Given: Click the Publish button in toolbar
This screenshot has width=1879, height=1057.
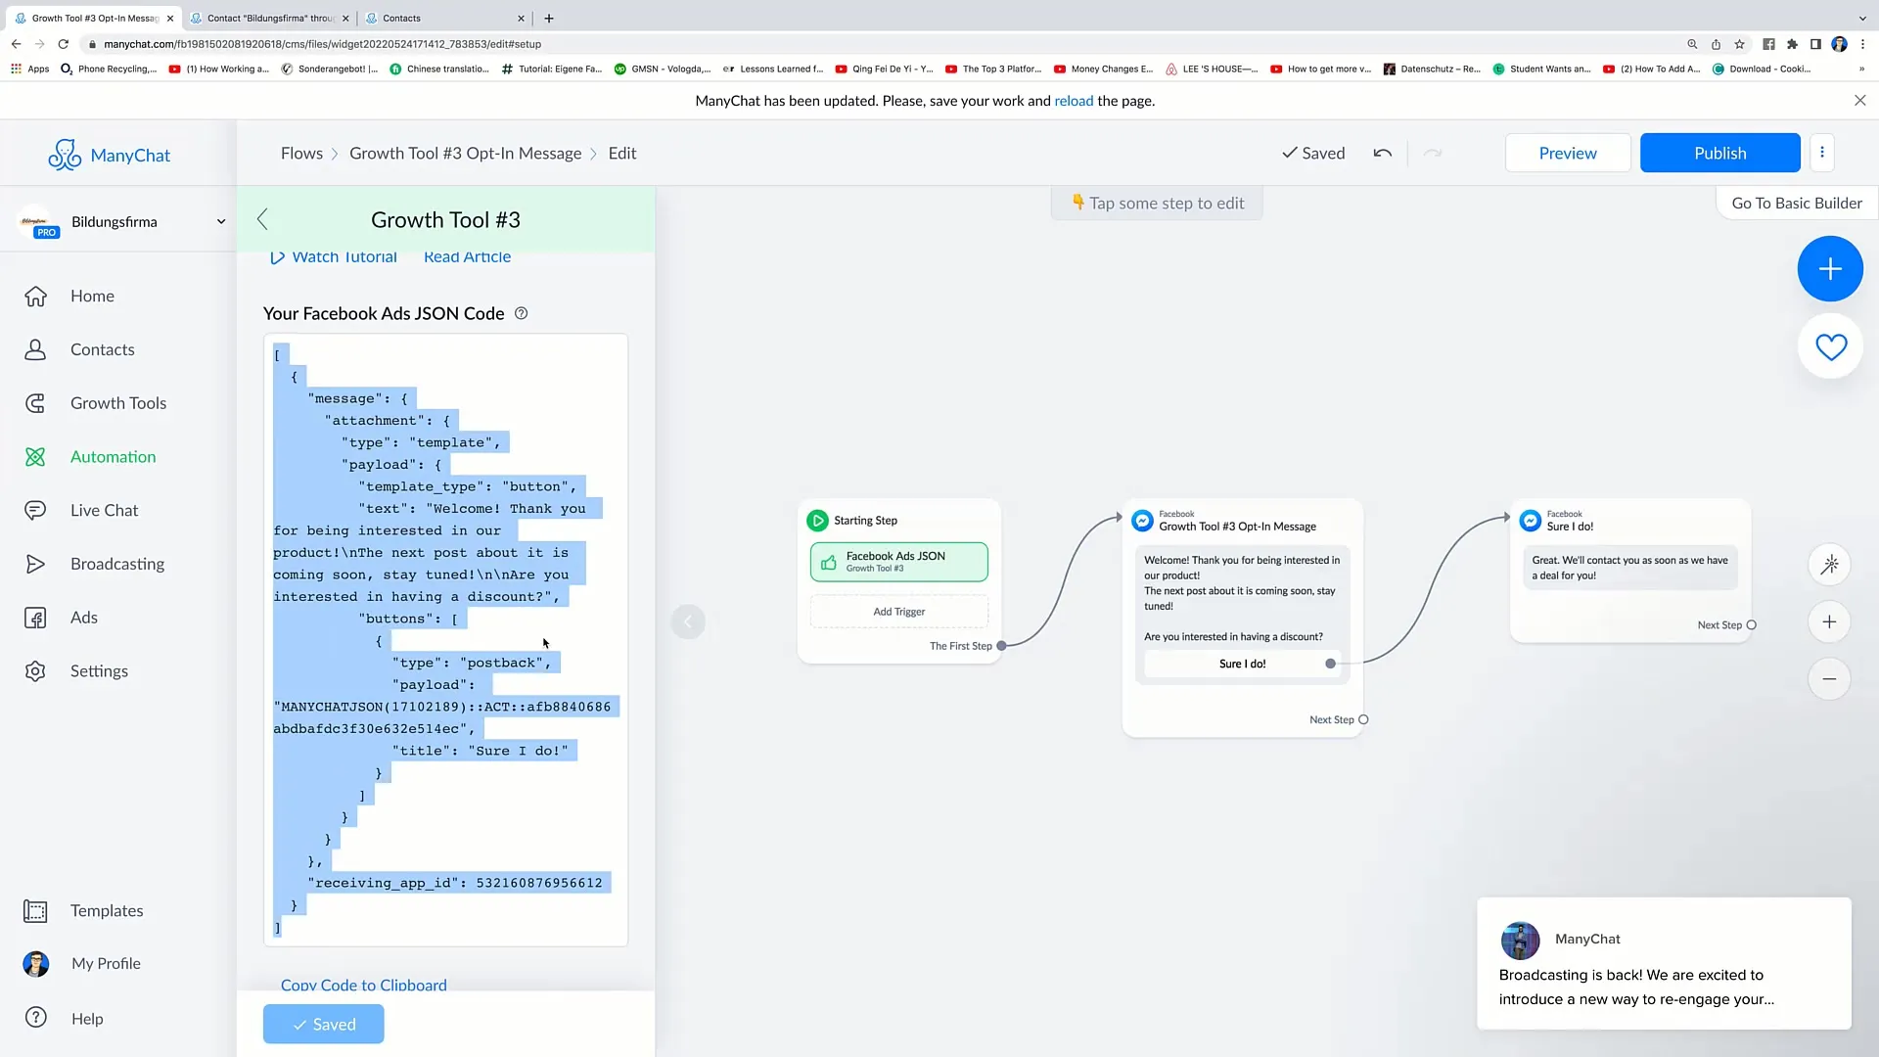Looking at the screenshot, I should pos(1720,153).
